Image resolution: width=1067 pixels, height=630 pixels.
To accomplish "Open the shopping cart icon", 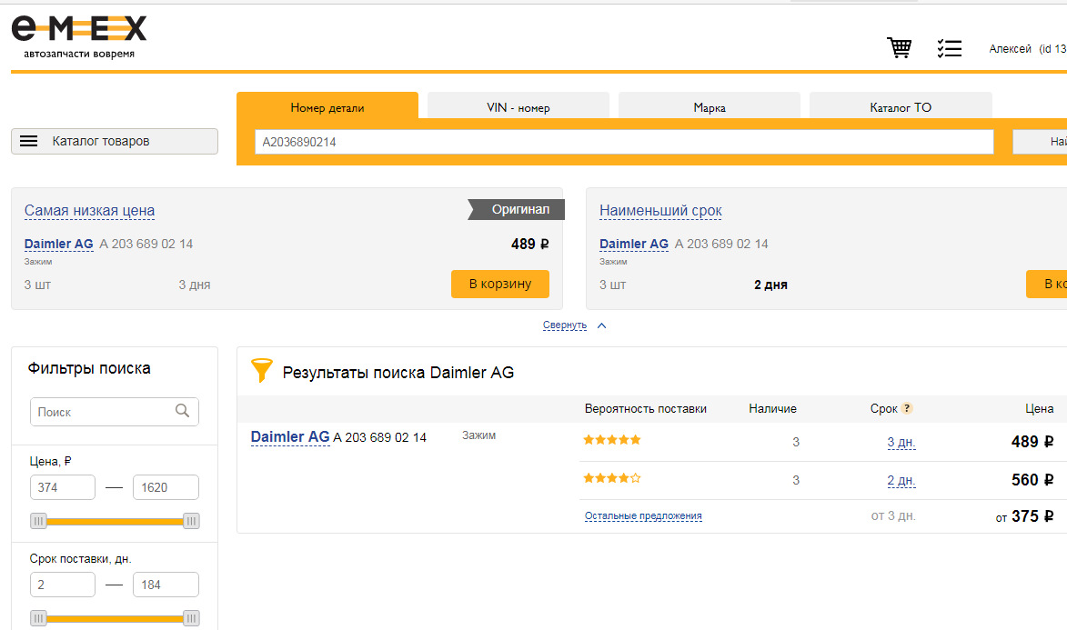I will point(899,47).
